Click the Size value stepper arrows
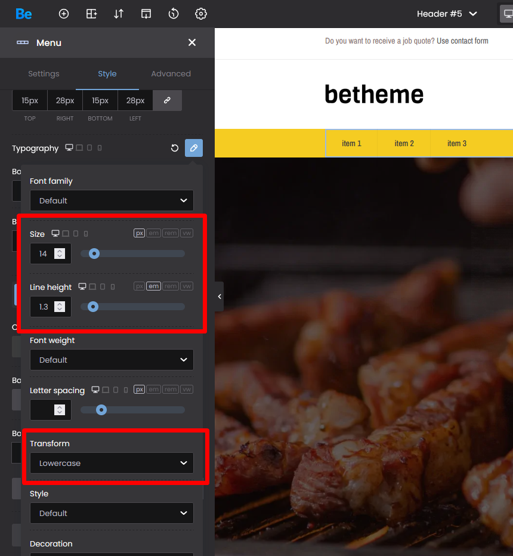Screen dimensions: 513x556 click(x=60, y=254)
